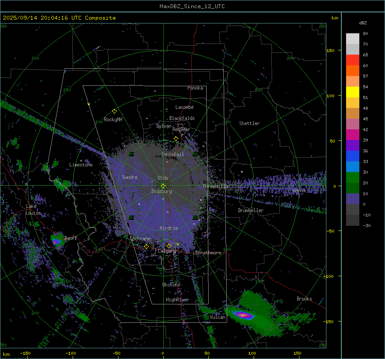Select the Limestone label
This screenshot has height=359, width=385.
pos(81,165)
